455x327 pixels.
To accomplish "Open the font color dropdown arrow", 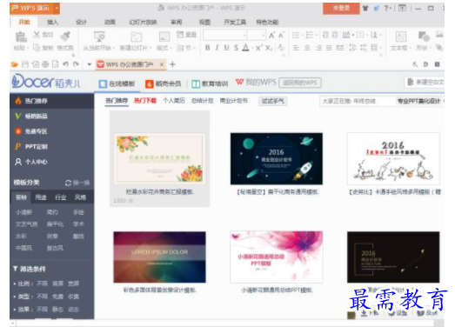I will [252, 48].
